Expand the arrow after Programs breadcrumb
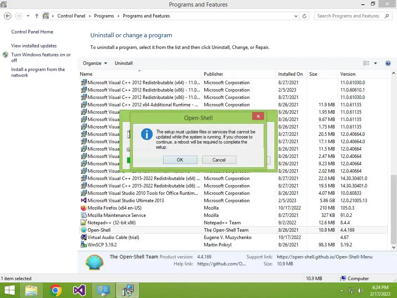Image resolution: width=397 pixels, height=298 pixels. coord(118,16)
